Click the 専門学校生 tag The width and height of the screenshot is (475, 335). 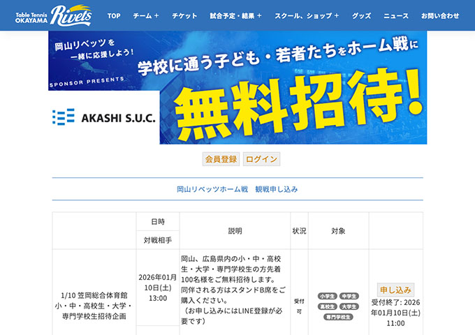(x=338, y=317)
